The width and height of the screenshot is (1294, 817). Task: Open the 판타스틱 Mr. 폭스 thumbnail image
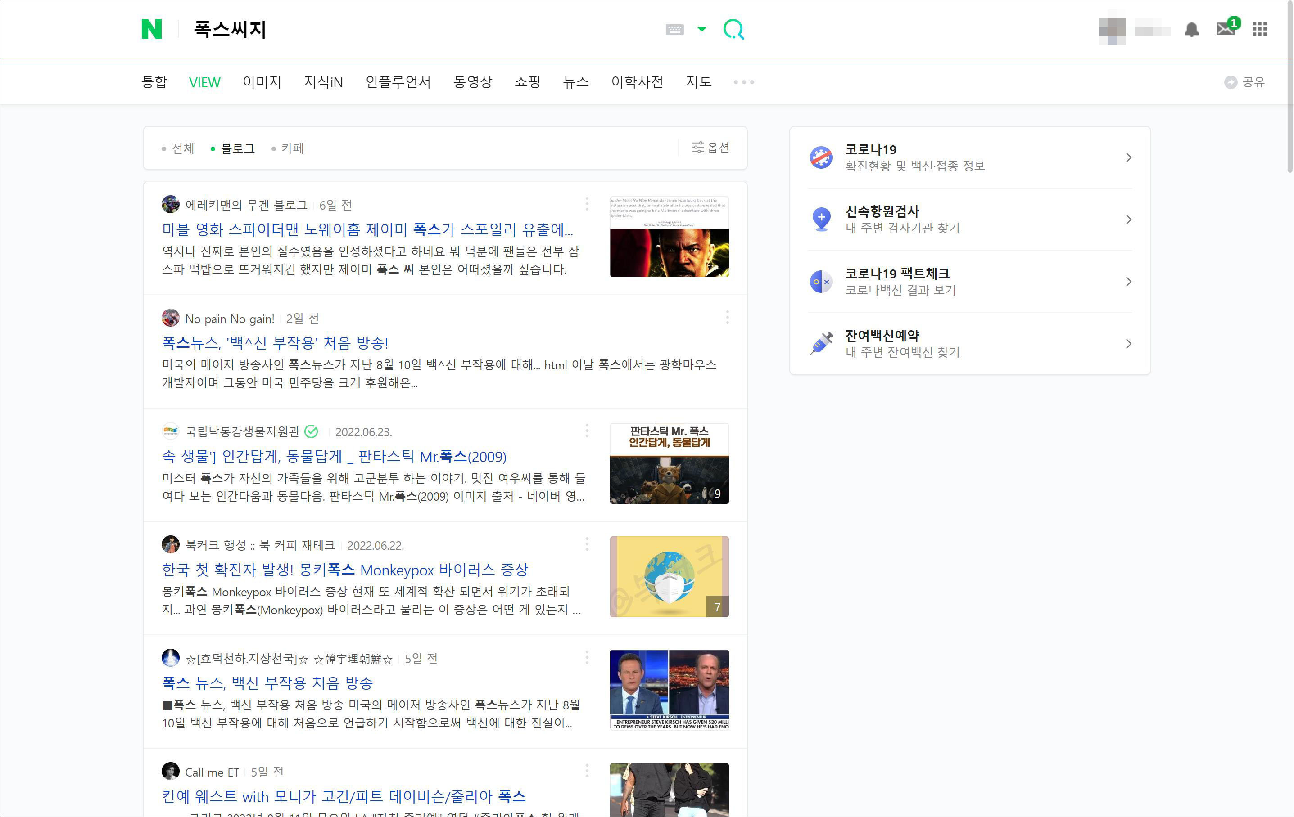coord(669,463)
